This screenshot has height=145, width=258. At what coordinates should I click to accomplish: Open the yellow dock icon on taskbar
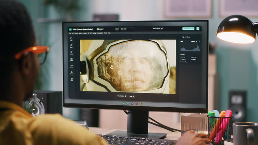click(141, 104)
